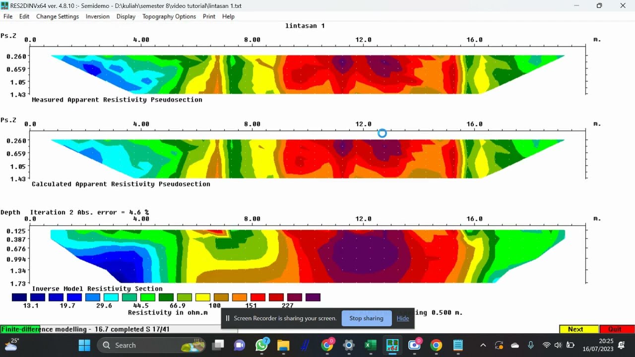Show hidden system tray icons
This screenshot has height=357, width=635.
pos(483,345)
